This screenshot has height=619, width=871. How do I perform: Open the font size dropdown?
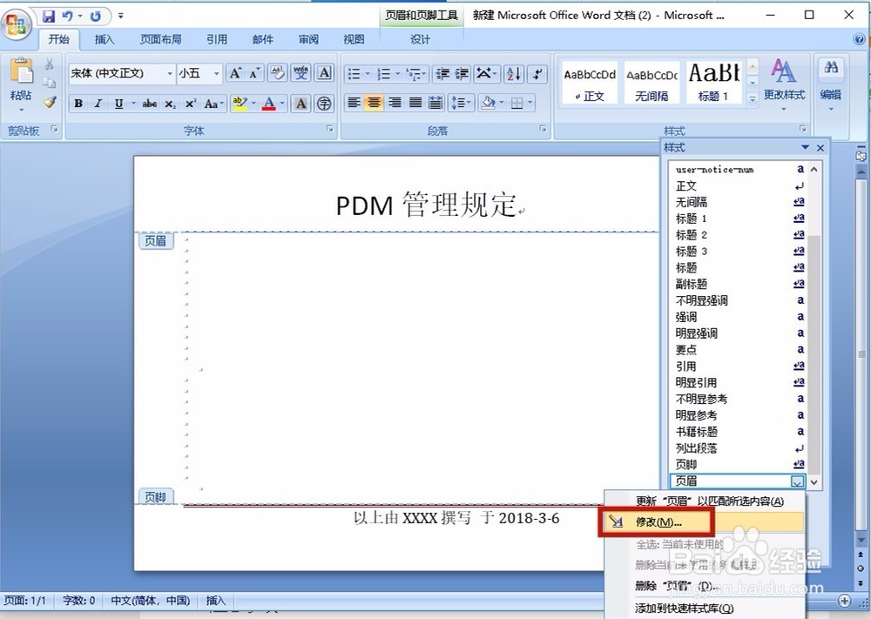pos(216,73)
